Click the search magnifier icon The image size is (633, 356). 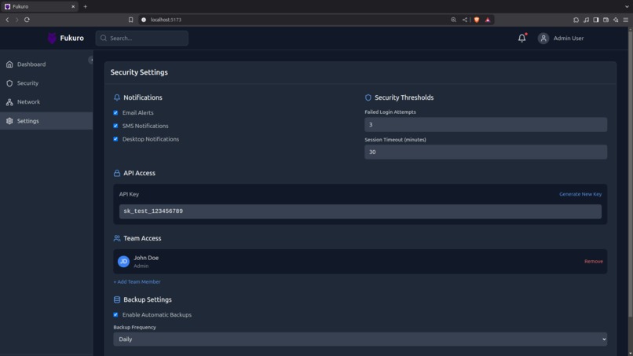click(104, 38)
